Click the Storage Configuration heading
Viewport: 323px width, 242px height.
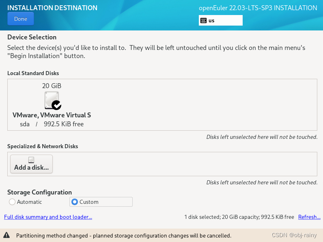39,192
